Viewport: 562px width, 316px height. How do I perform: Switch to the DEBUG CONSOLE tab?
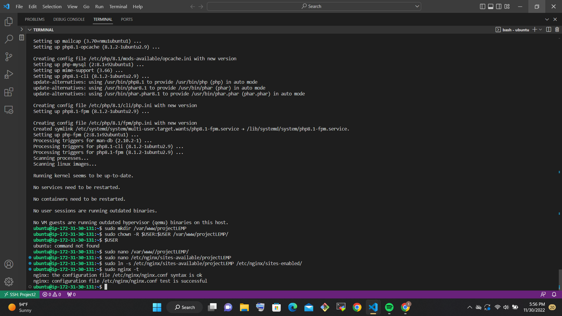pyautogui.click(x=69, y=19)
